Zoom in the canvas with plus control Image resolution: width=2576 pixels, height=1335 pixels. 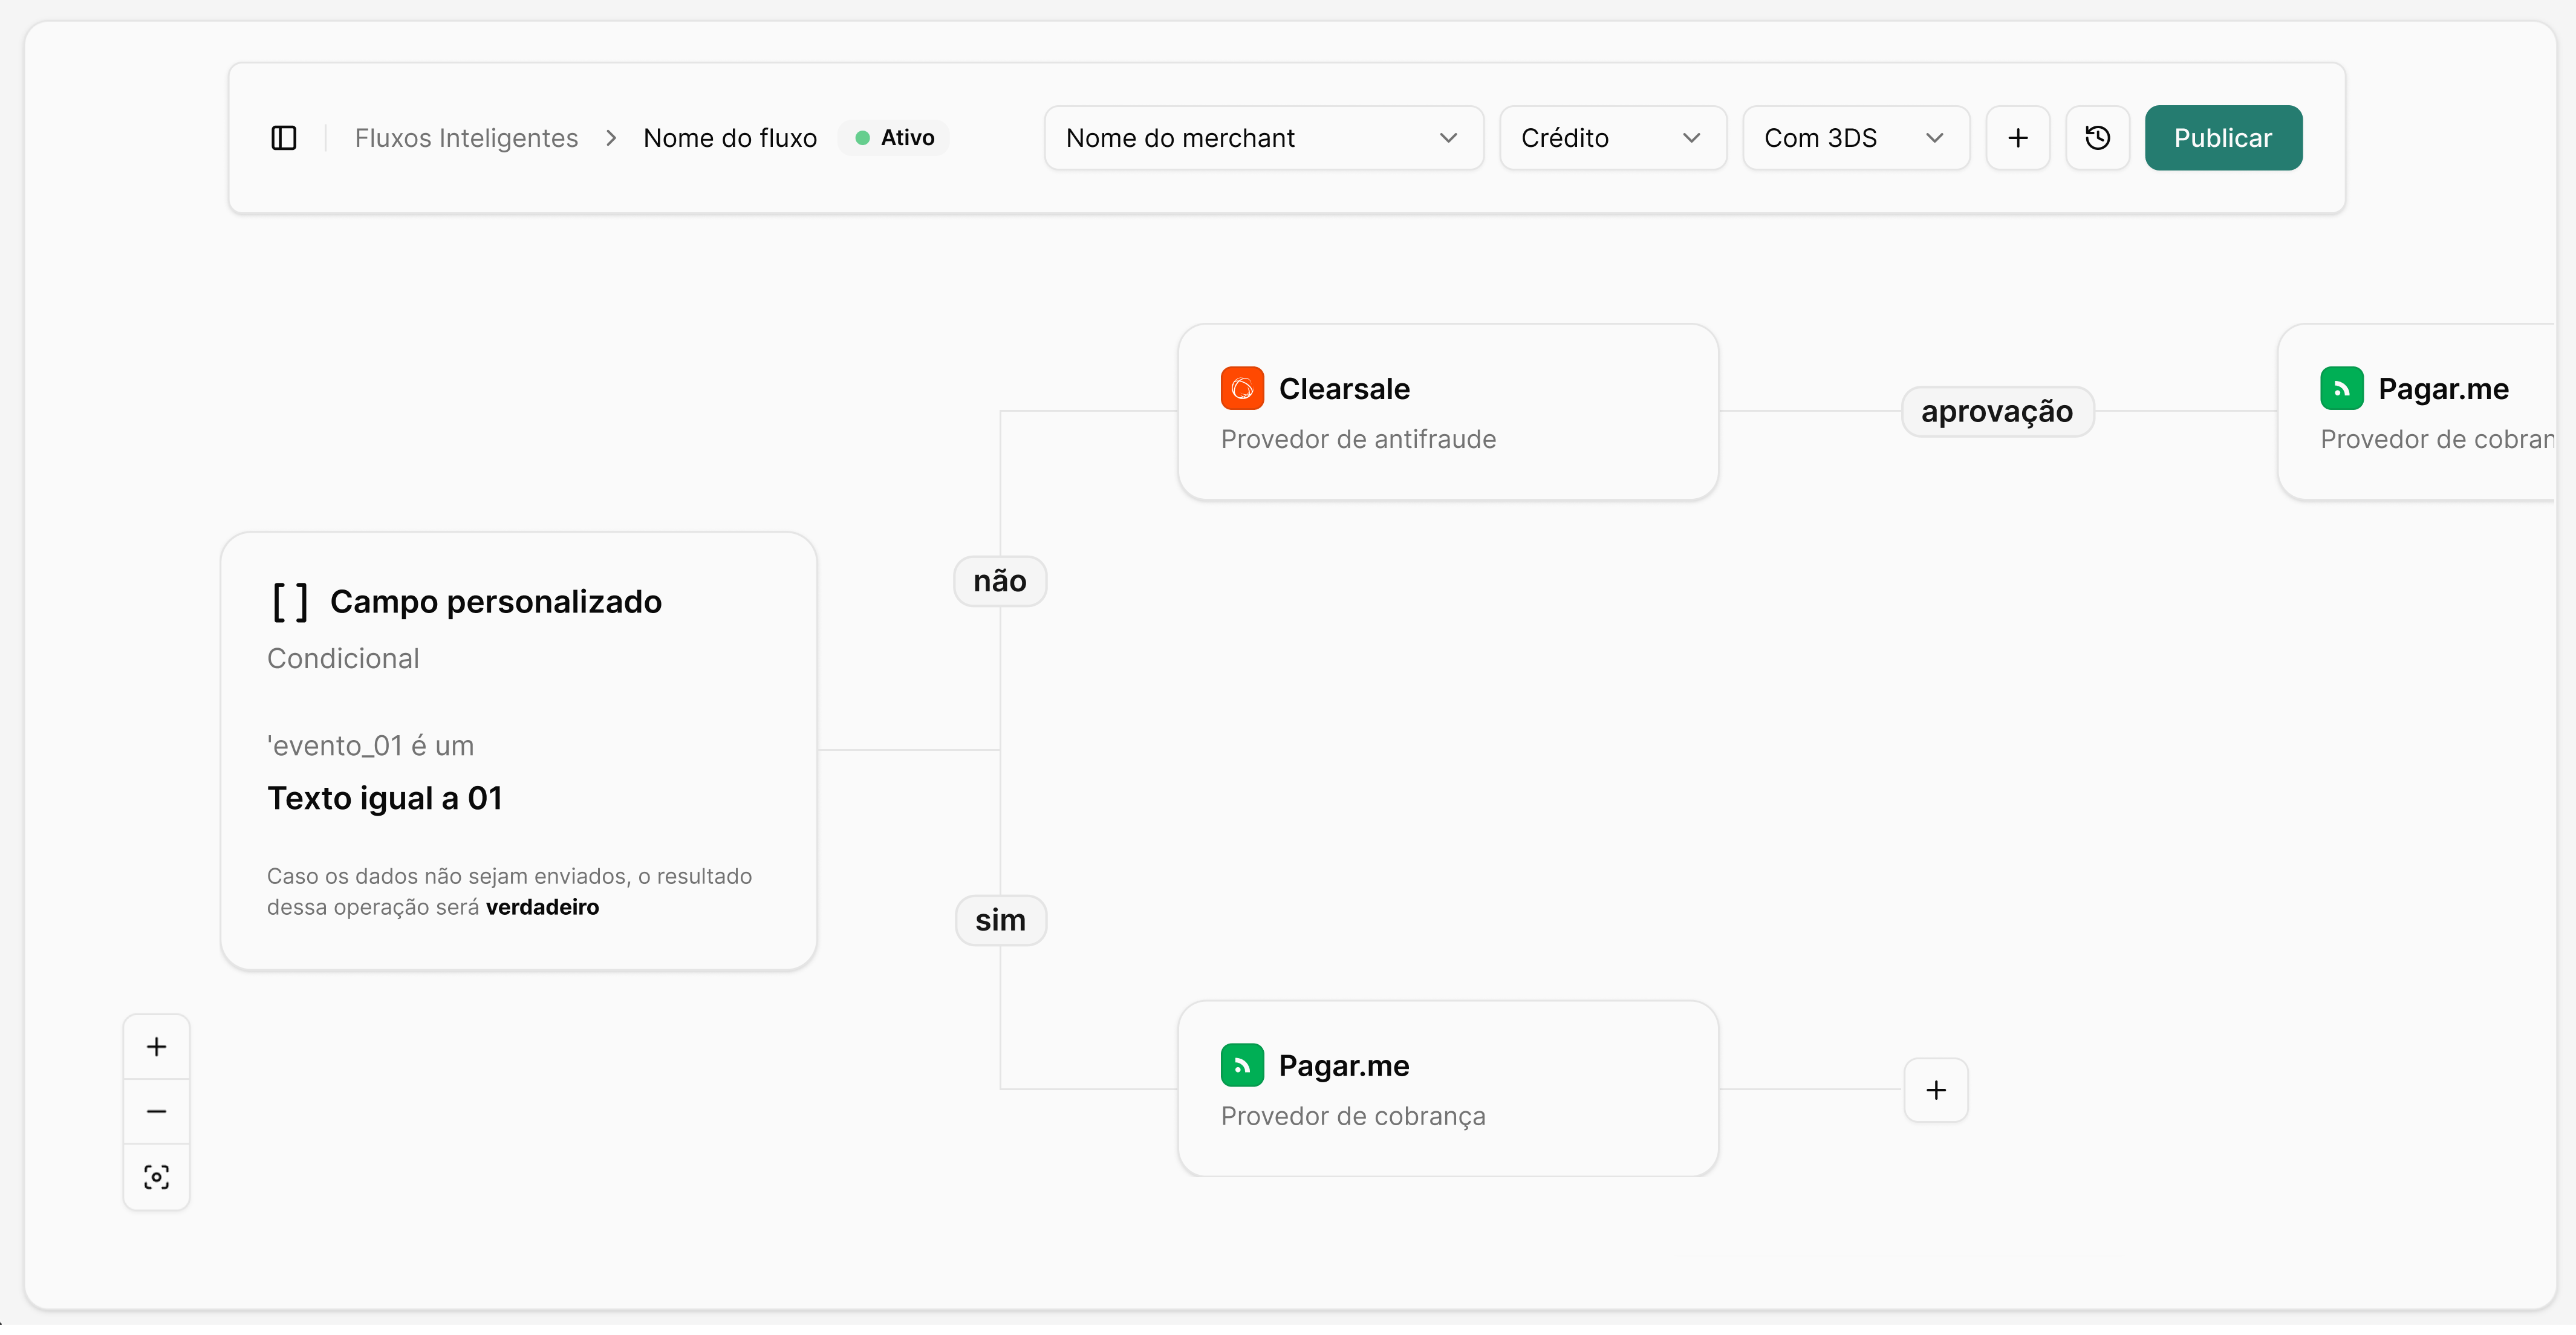pyautogui.click(x=157, y=1047)
